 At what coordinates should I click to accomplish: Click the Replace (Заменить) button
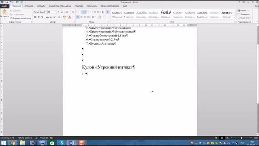click(x=244, y=14)
